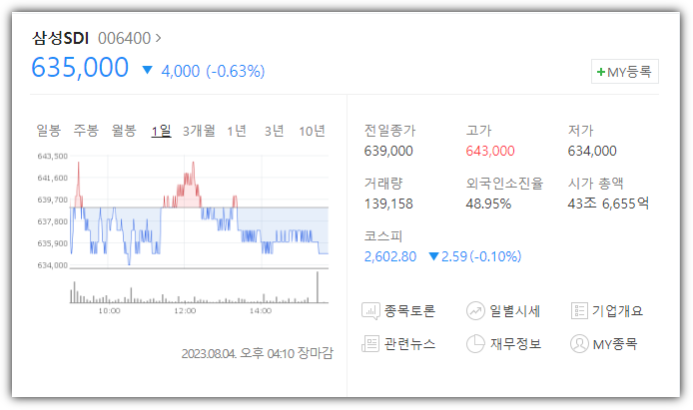Open the MY종목 person icon
Image resolution: width=693 pixels, height=410 pixels.
(579, 344)
